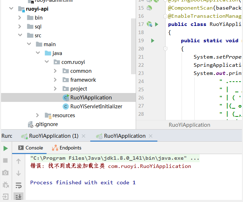Click the .gitignore file icon

coord(31,124)
